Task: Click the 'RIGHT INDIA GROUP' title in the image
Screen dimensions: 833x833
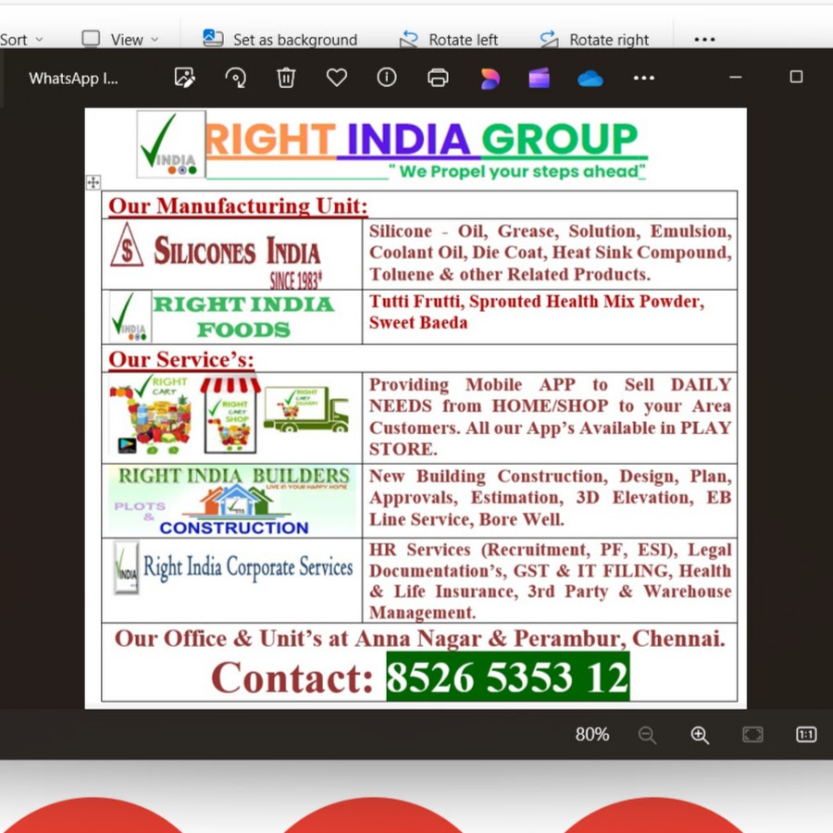Action: pos(421,140)
